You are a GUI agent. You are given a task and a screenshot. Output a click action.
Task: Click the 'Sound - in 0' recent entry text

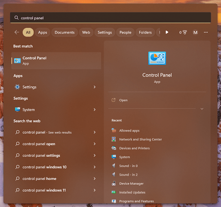click(x=129, y=166)
